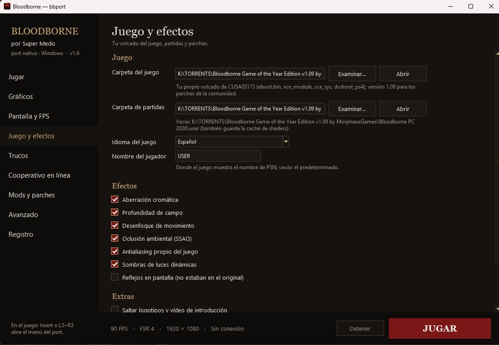
Task: Click the Sin conexión status text
Action: coord(227,329)
